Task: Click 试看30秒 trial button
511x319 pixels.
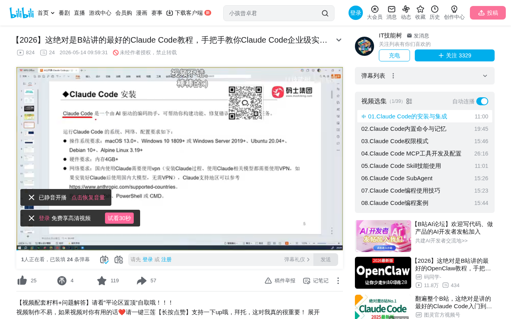Action: [119, 218]
